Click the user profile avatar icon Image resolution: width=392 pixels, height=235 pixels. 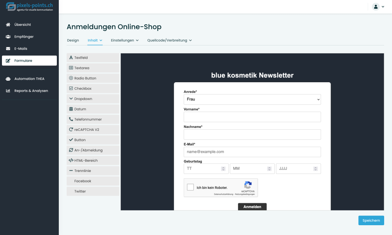376,7
